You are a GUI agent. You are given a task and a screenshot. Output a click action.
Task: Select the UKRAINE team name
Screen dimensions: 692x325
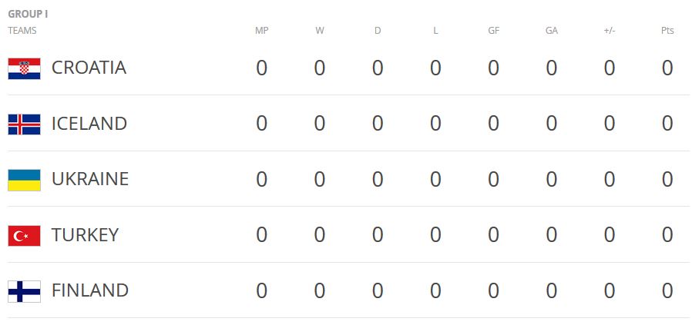coord(89,179)
